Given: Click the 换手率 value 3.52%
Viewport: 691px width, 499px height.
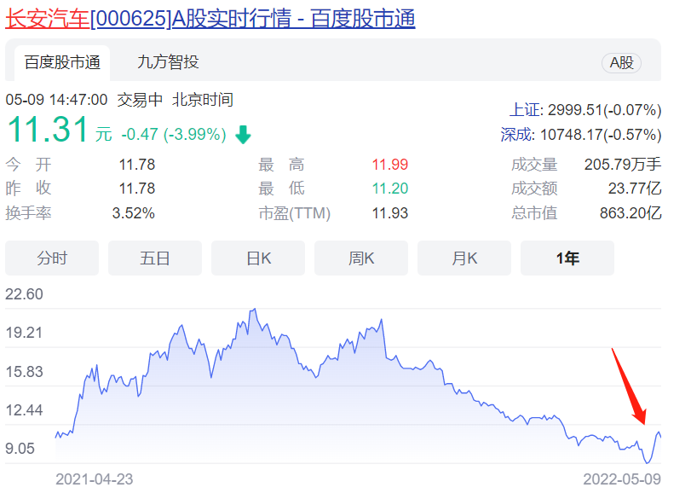Looking at the screenshot, I should point(134,213).
